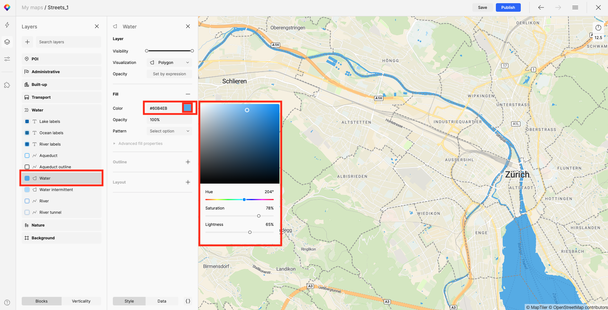608x310 pixels.
Task: Open the puzzle piece extensions icon
Action: [7, 85]
